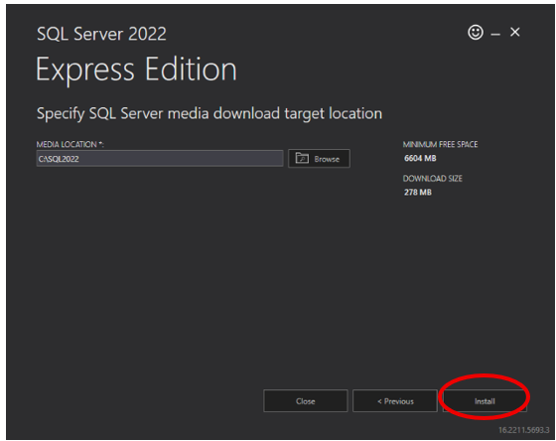
Task: Open the smiley face feedback icon
Action: point(476,33)
